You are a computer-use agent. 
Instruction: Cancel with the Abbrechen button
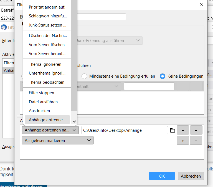click(191, 176)
